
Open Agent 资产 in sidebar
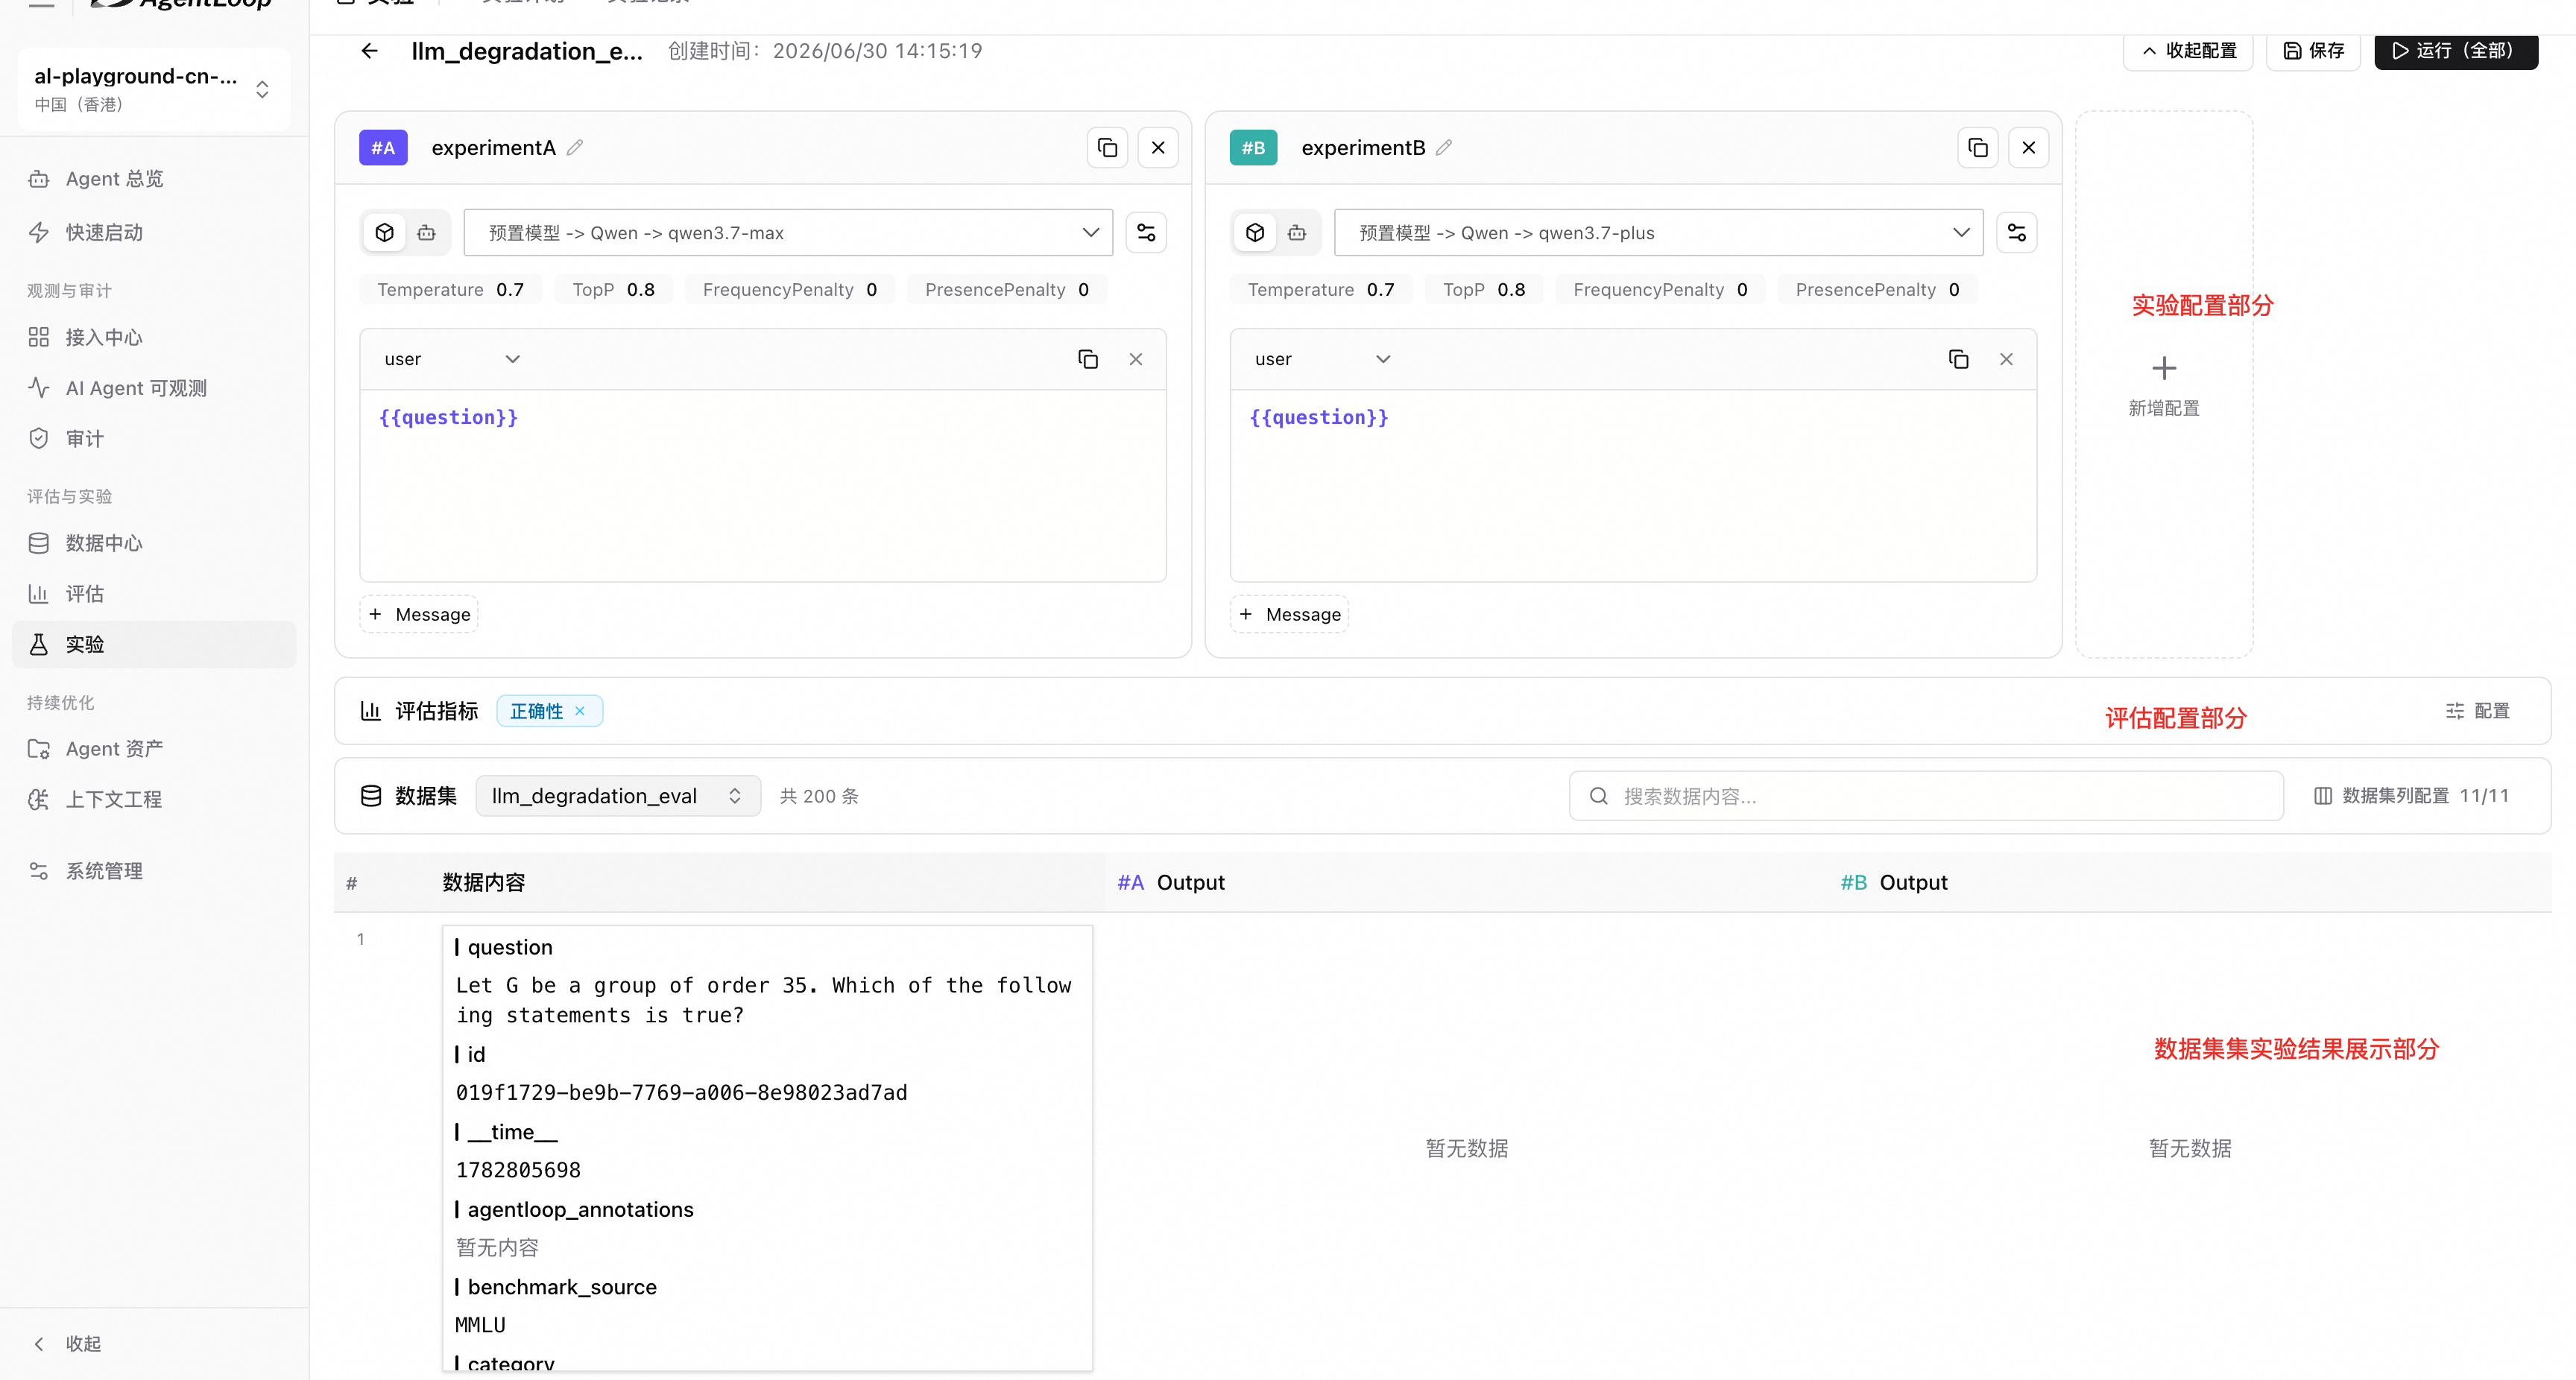coord(154,749)
